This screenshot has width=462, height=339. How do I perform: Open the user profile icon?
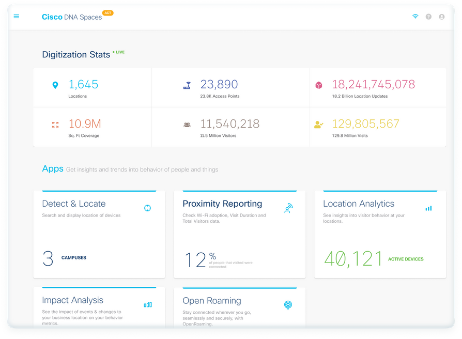coord(441,16)
